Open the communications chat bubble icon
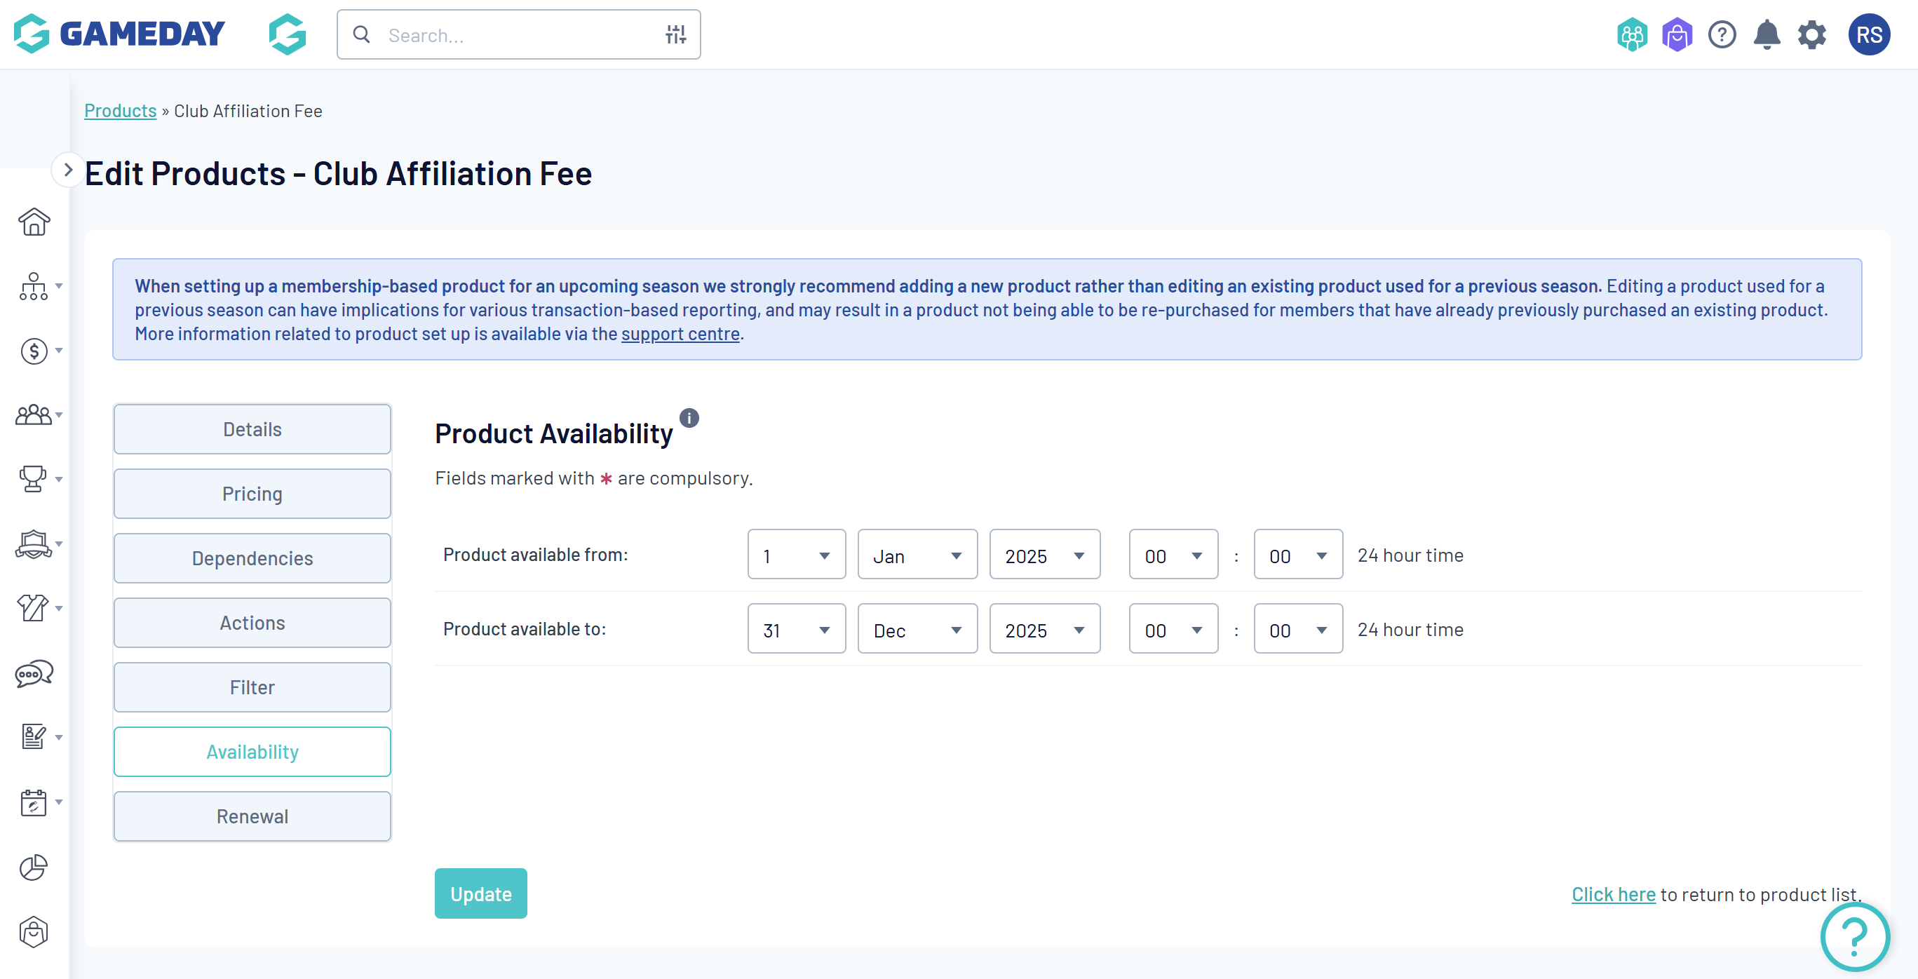The width and height of the screenshot is (1918, 979). (x=34, y=674)
